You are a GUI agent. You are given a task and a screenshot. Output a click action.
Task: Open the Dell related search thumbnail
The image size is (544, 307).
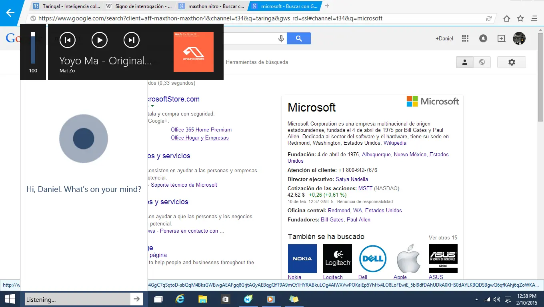[373, 259]
